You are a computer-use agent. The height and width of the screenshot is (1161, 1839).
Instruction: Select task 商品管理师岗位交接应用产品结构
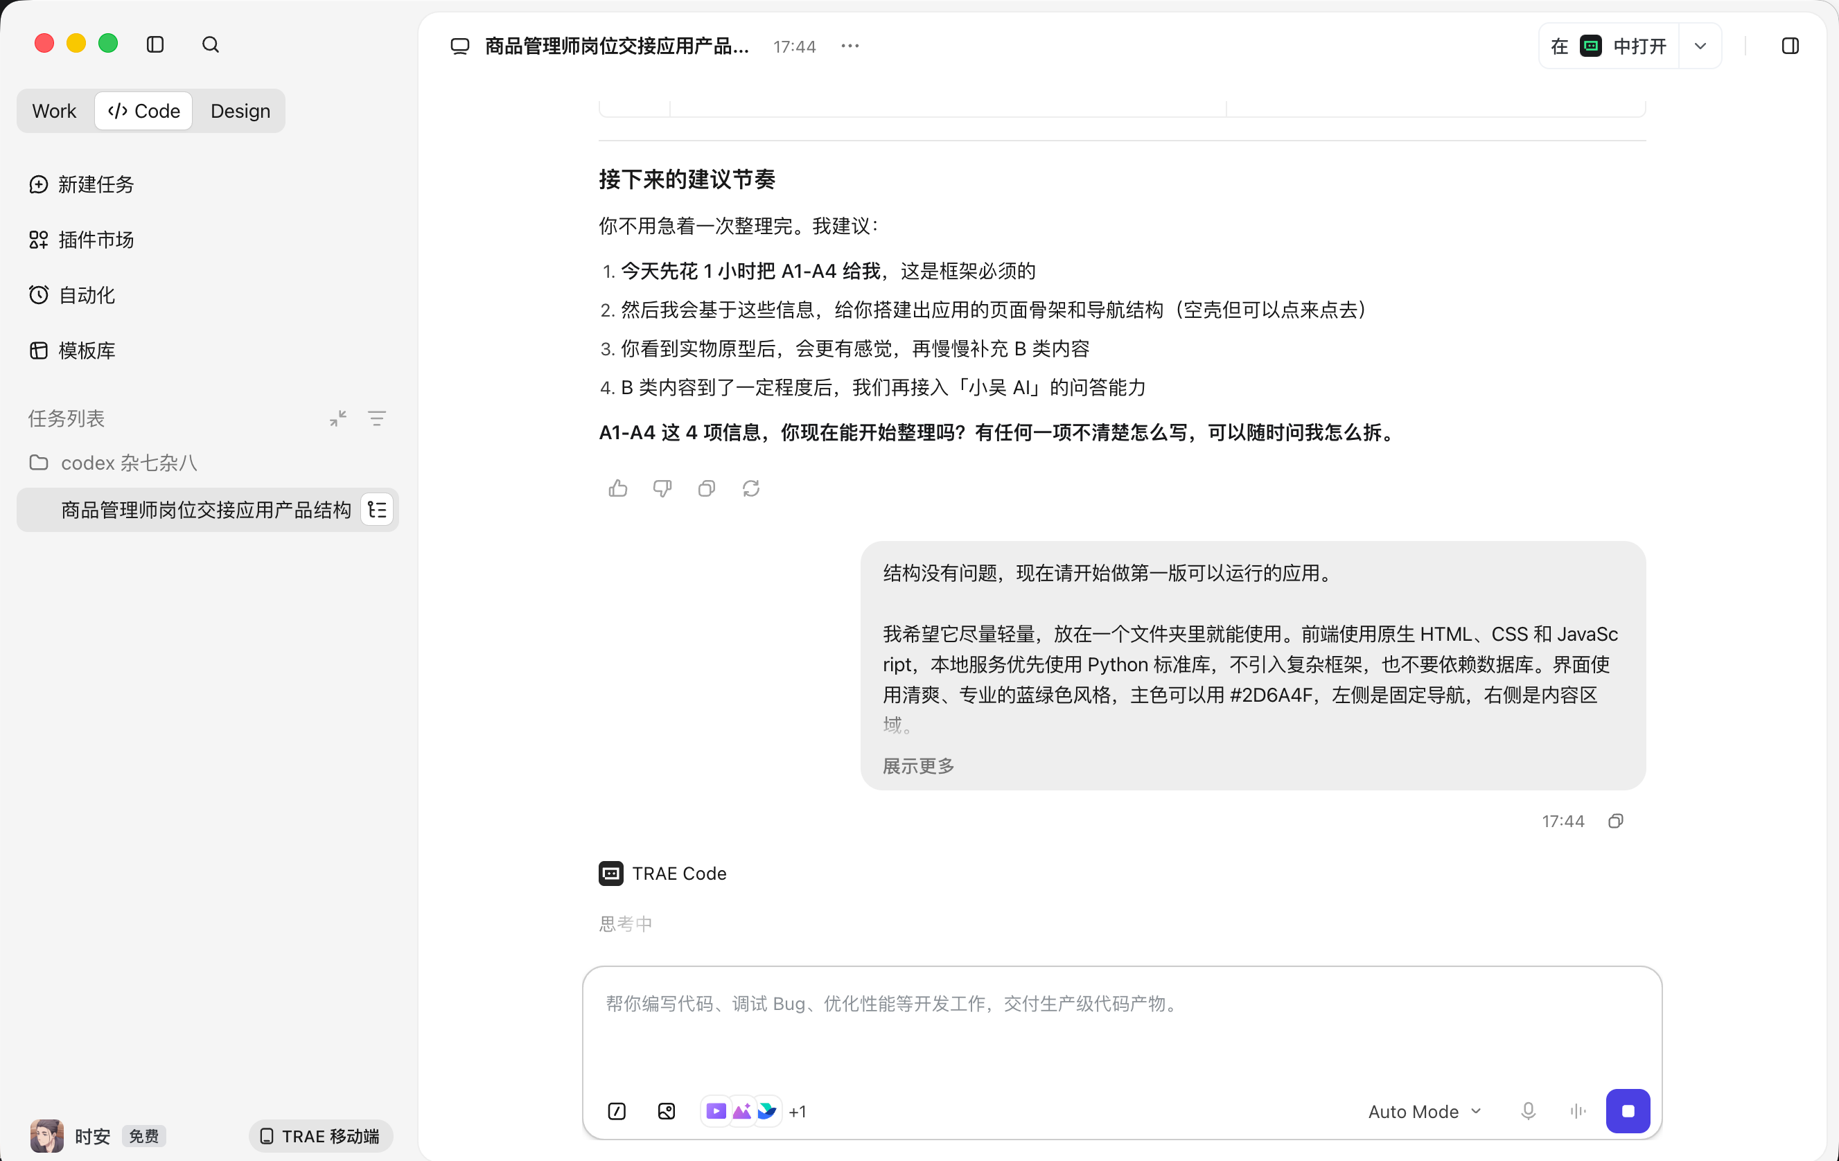[x=206, y=510]
